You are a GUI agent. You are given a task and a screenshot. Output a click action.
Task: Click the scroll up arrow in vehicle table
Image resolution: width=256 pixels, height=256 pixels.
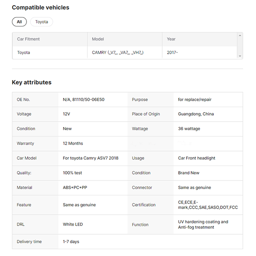pos(240,35)
